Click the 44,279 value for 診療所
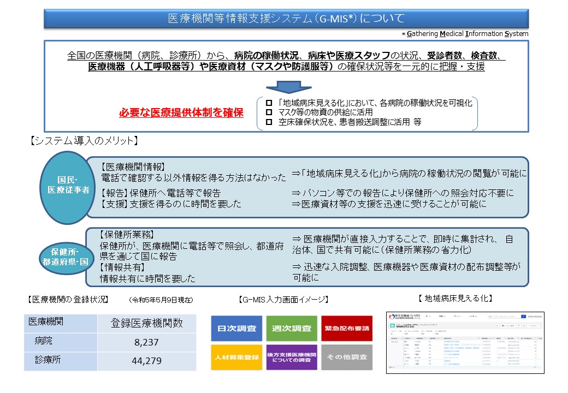This screenshot has height=393, width=568. click(x=147, y=361)
